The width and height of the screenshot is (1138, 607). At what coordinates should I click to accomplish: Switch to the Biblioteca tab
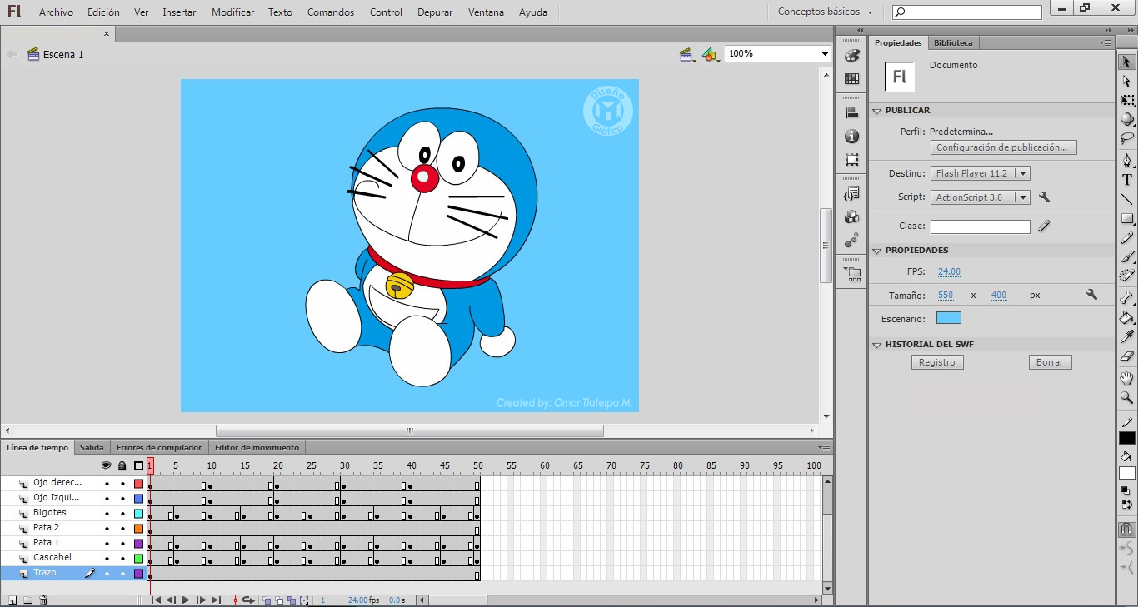tap(952, 42)
